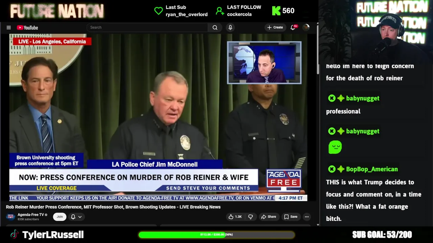The width and height of the screenshot is (433, 243).
Task: Go to the YouTube home logo
Action: point(27,28)
